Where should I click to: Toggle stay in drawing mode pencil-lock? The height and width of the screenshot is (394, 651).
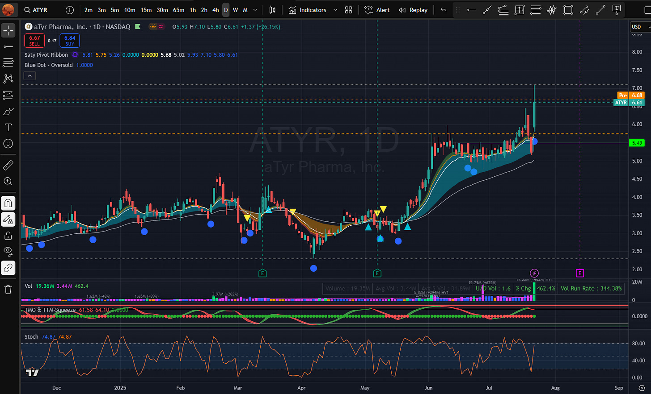pos(8,220)
